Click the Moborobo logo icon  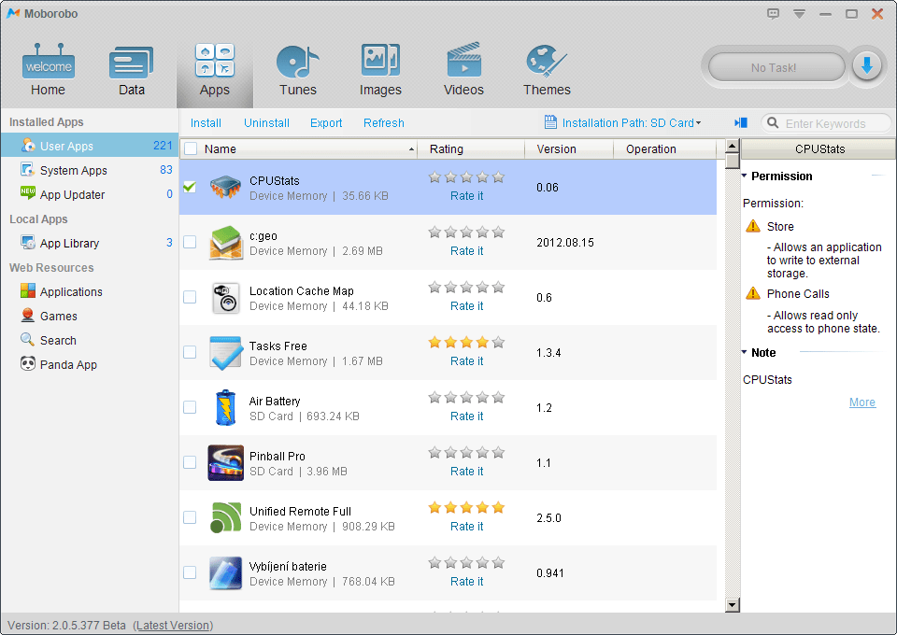pos(12,13)
